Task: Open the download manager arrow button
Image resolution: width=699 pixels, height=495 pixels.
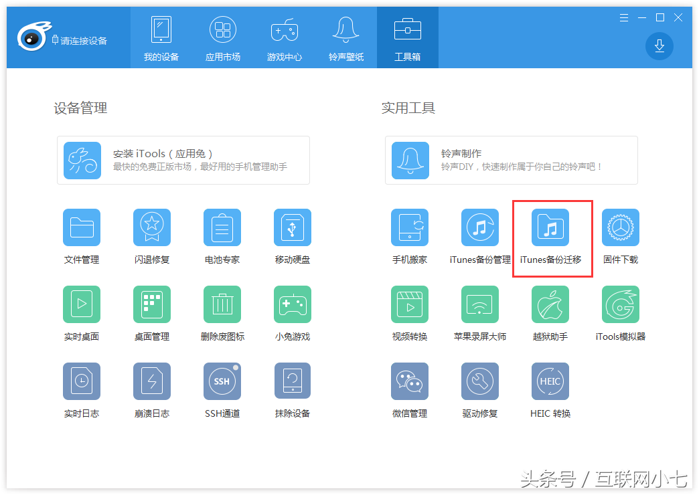Action: [659, 45]
